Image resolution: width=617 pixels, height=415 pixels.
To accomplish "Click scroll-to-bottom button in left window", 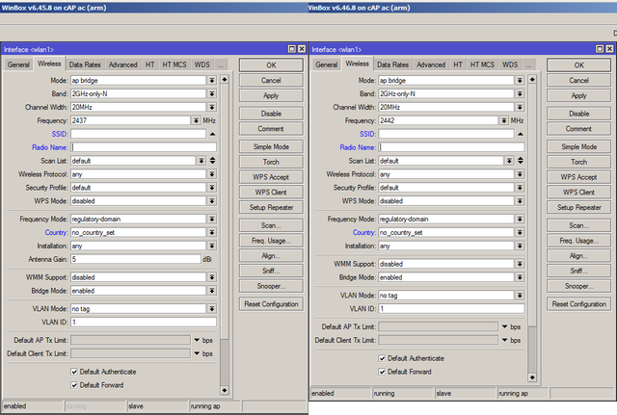I will point(225,391).
